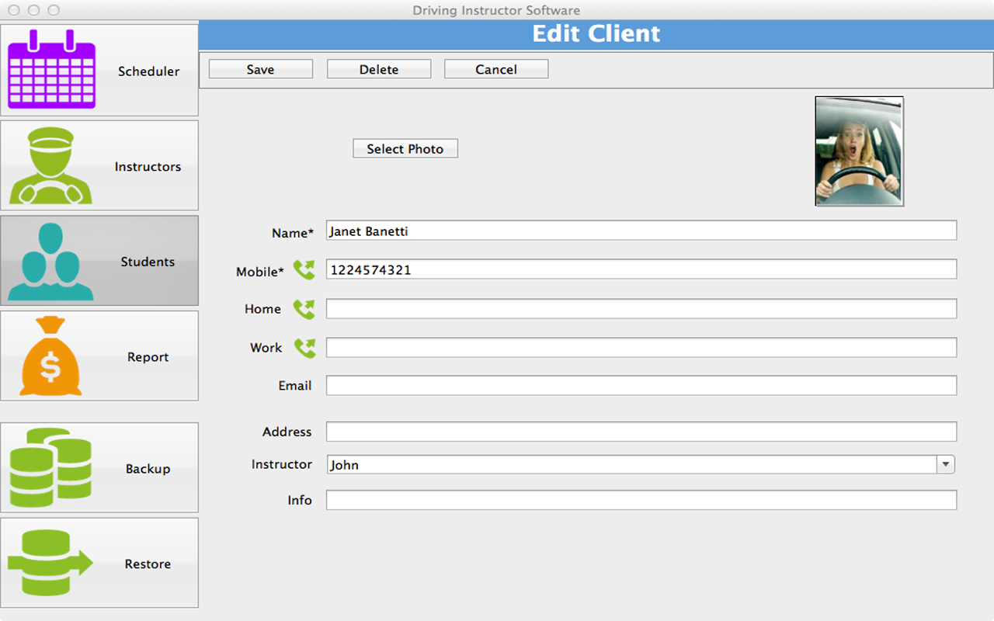Viewport: 994px width, 621px height.
Task: Click the Instructors driver icon
Action: [50, 166]
